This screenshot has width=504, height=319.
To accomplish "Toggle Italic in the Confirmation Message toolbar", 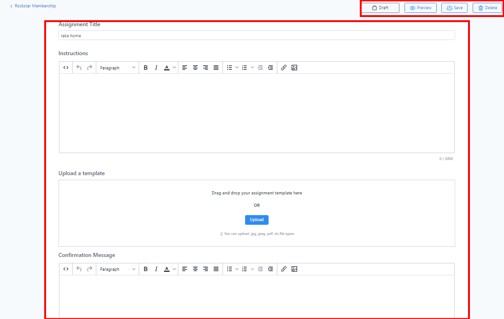I will click(x=156, y=269).
